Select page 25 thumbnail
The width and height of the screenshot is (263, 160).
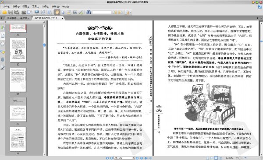18,28
